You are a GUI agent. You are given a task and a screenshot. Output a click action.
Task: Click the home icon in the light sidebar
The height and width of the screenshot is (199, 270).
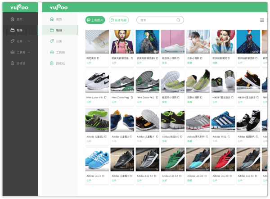[52, 19]
